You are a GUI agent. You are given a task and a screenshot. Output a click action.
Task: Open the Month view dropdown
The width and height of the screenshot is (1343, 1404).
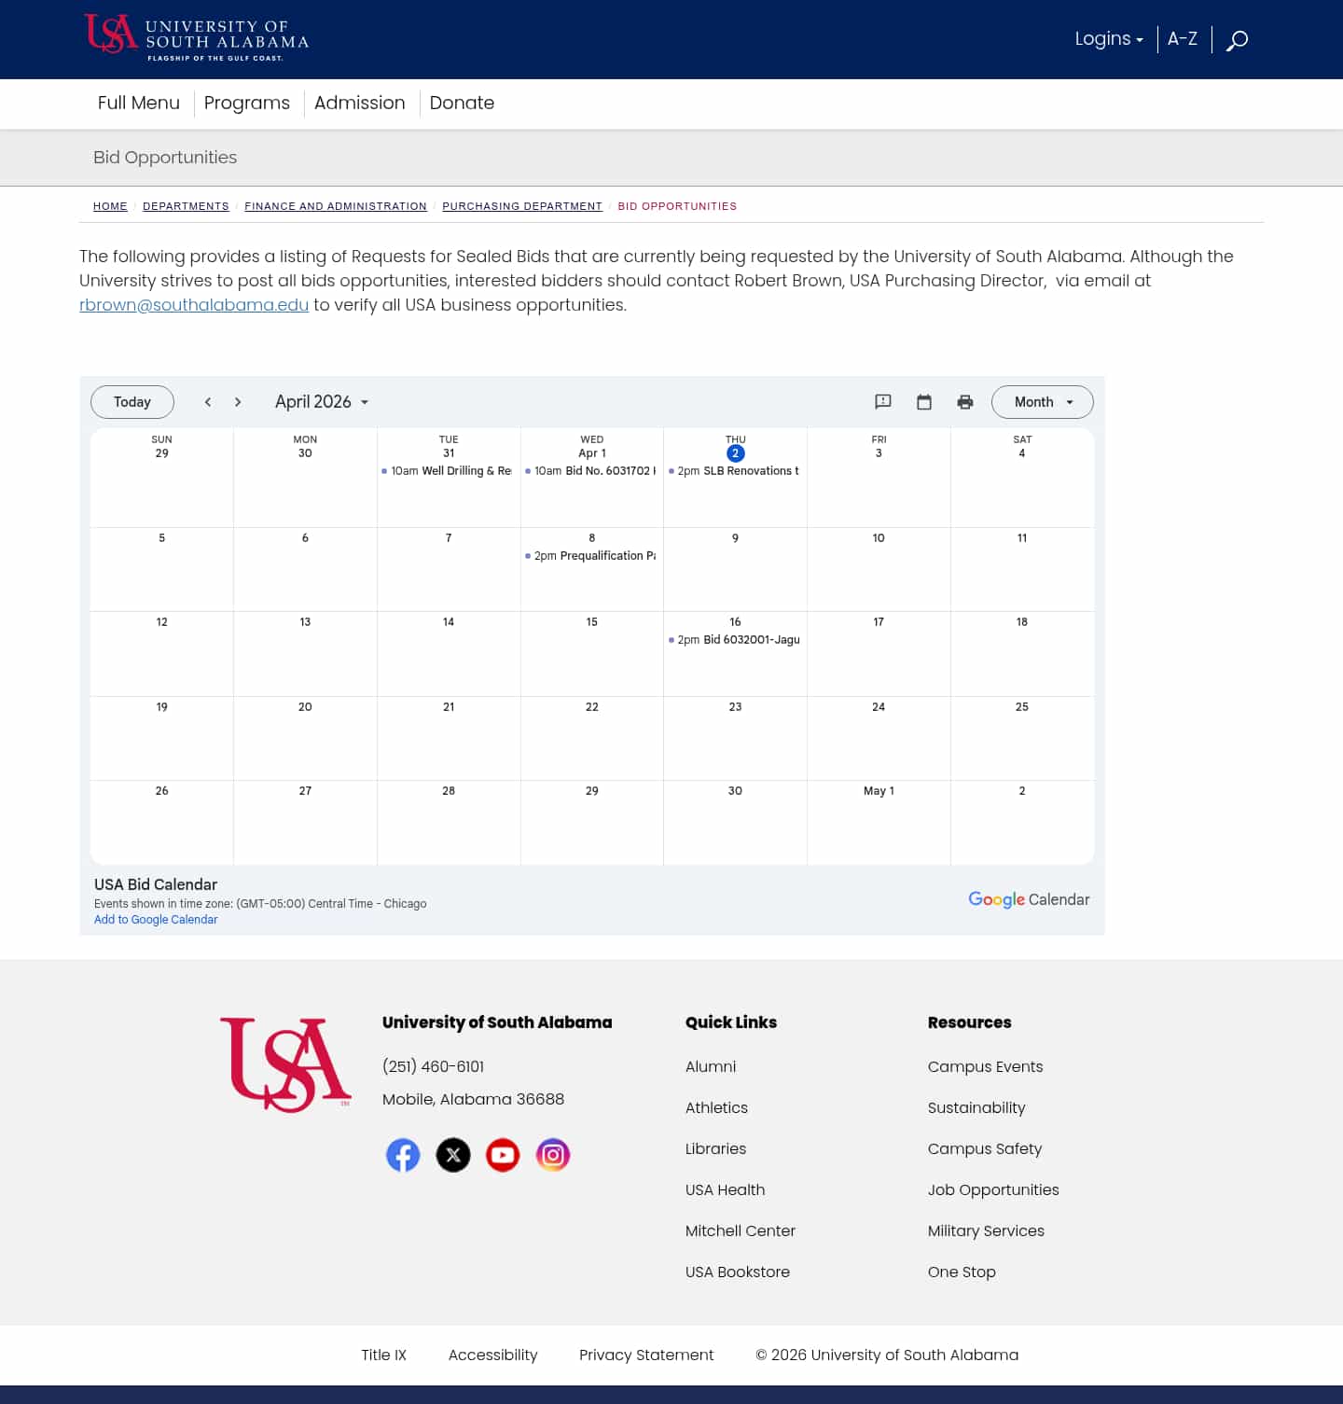coord(1043,402)
